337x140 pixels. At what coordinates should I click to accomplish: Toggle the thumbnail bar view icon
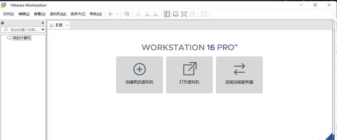[176, 14]
